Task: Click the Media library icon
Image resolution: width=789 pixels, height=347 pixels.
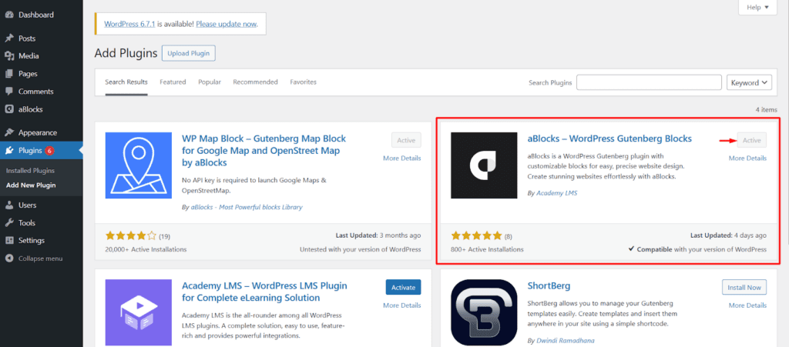Action: [9, 55]
